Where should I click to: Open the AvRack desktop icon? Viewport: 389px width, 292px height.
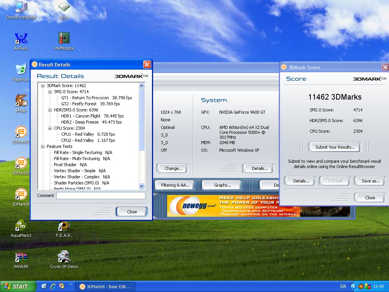tap(21, 41)
